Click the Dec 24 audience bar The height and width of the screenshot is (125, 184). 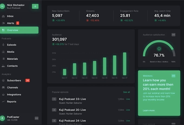pyautogui.click(x=95, y=68)
